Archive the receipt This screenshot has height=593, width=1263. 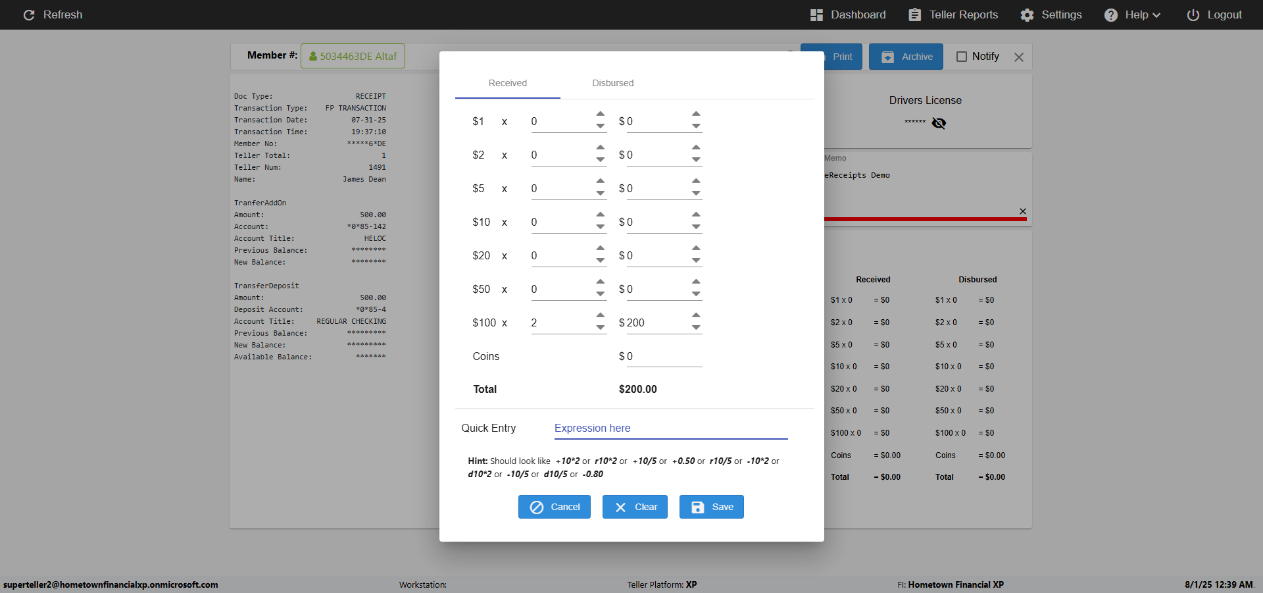tap(906, 57)
